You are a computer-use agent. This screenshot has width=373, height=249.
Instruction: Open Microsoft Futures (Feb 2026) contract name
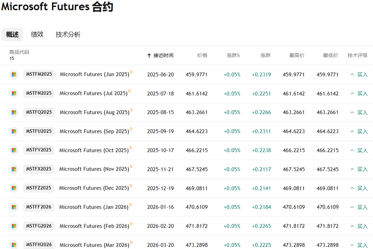coord(95,226)
